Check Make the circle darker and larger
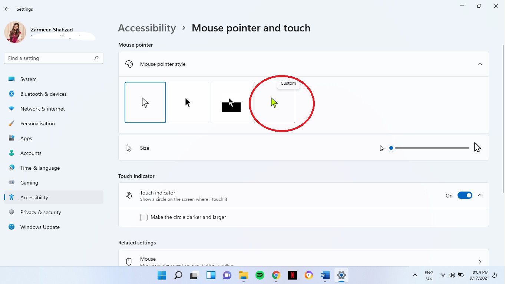505x284 pixels. point(144,217)
